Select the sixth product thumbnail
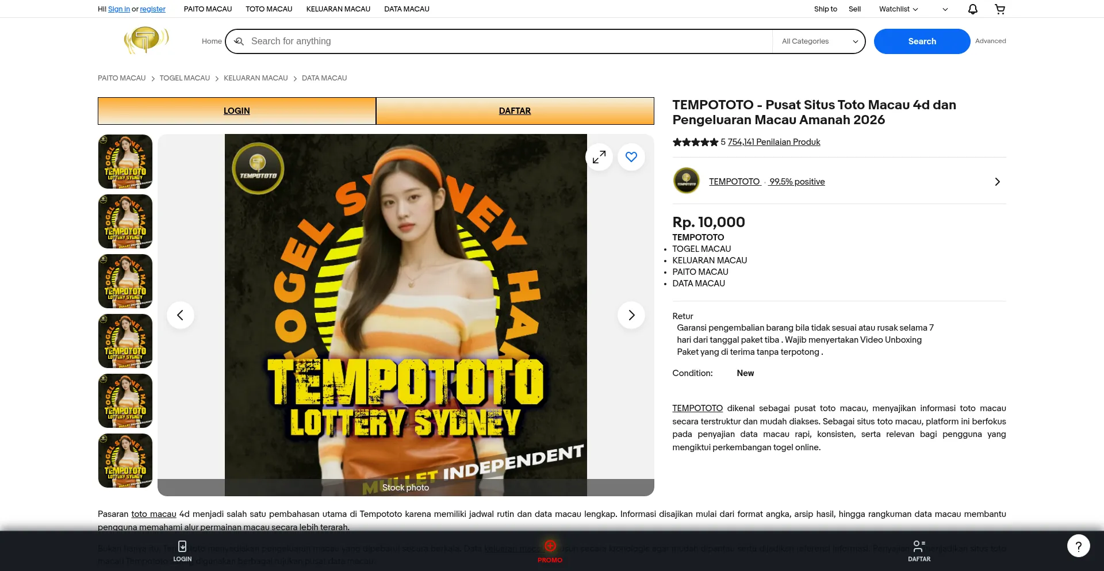 point(125,461)
